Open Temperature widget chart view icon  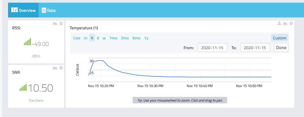click(x=285, y=23)
